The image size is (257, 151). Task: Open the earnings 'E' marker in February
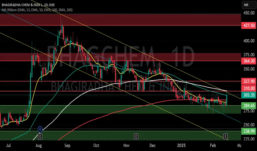(226, 136)
